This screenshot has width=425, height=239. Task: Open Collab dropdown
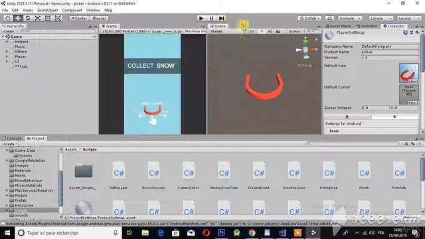click(309, 18)
